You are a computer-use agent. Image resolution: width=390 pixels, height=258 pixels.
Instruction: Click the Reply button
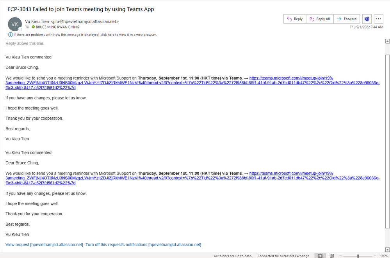pos(295,19)
